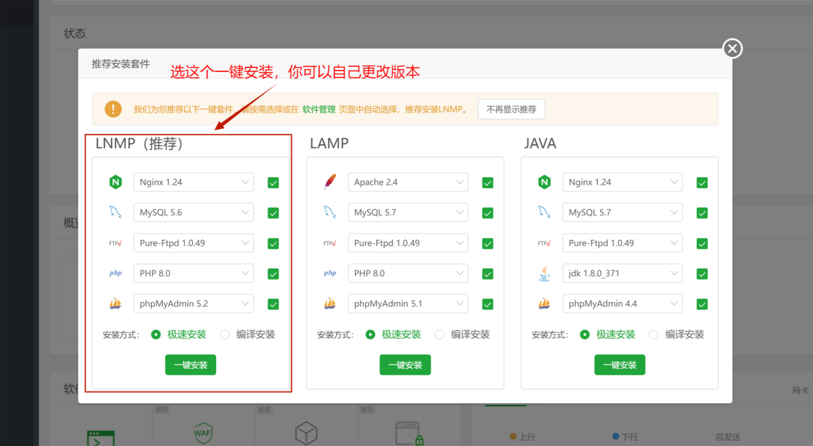813x446 pixels.
Task: Open Apache 2.4 version dropdown
Action: click(408, 182)
